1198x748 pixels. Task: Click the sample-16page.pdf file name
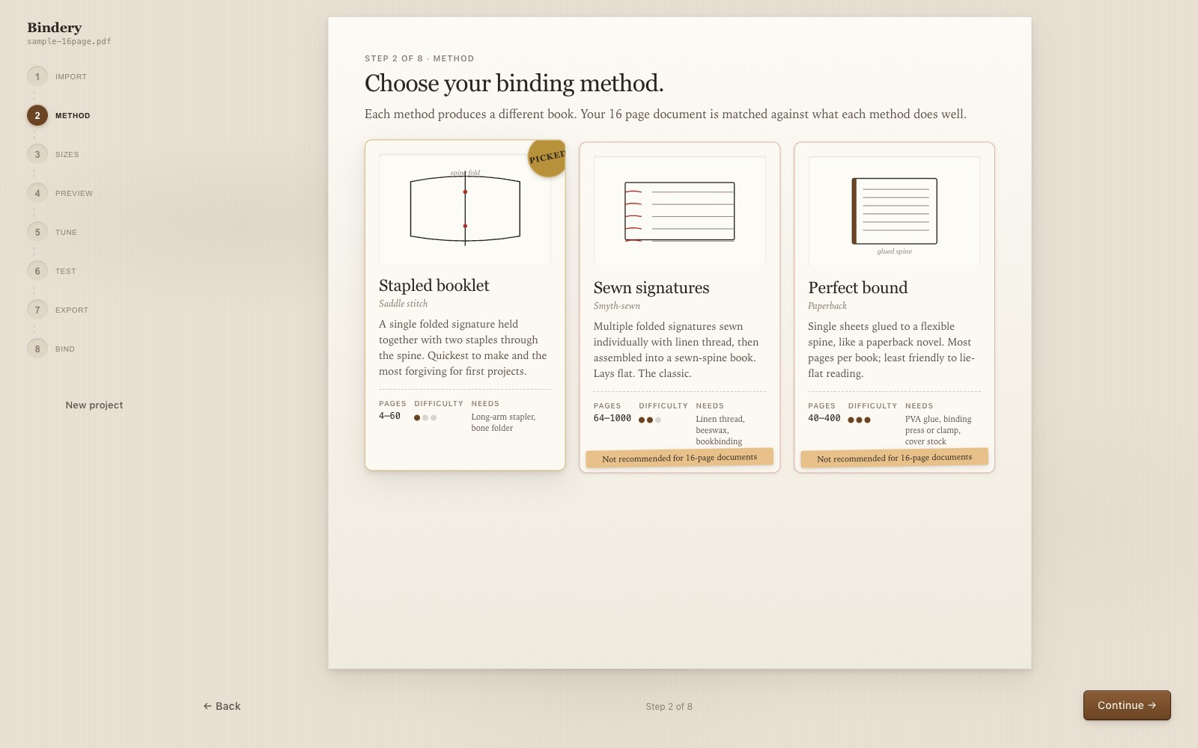point(69,42)
